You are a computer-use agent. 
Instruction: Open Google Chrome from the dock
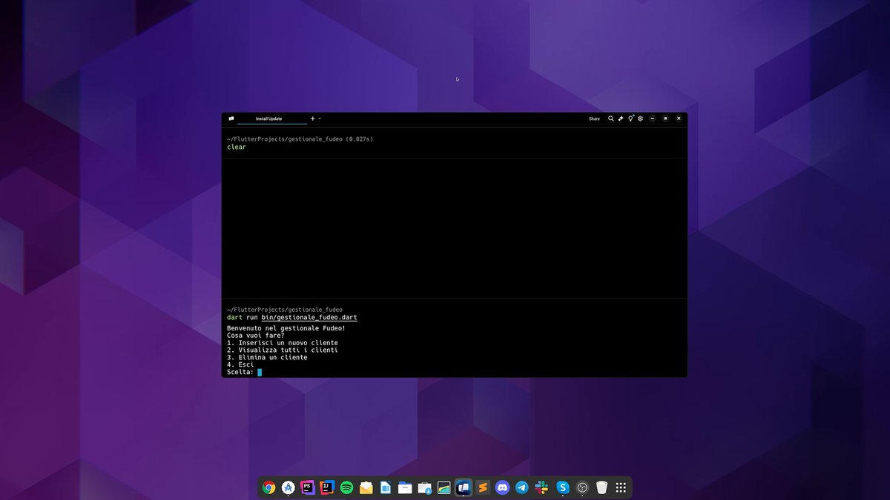click(269, 487)
